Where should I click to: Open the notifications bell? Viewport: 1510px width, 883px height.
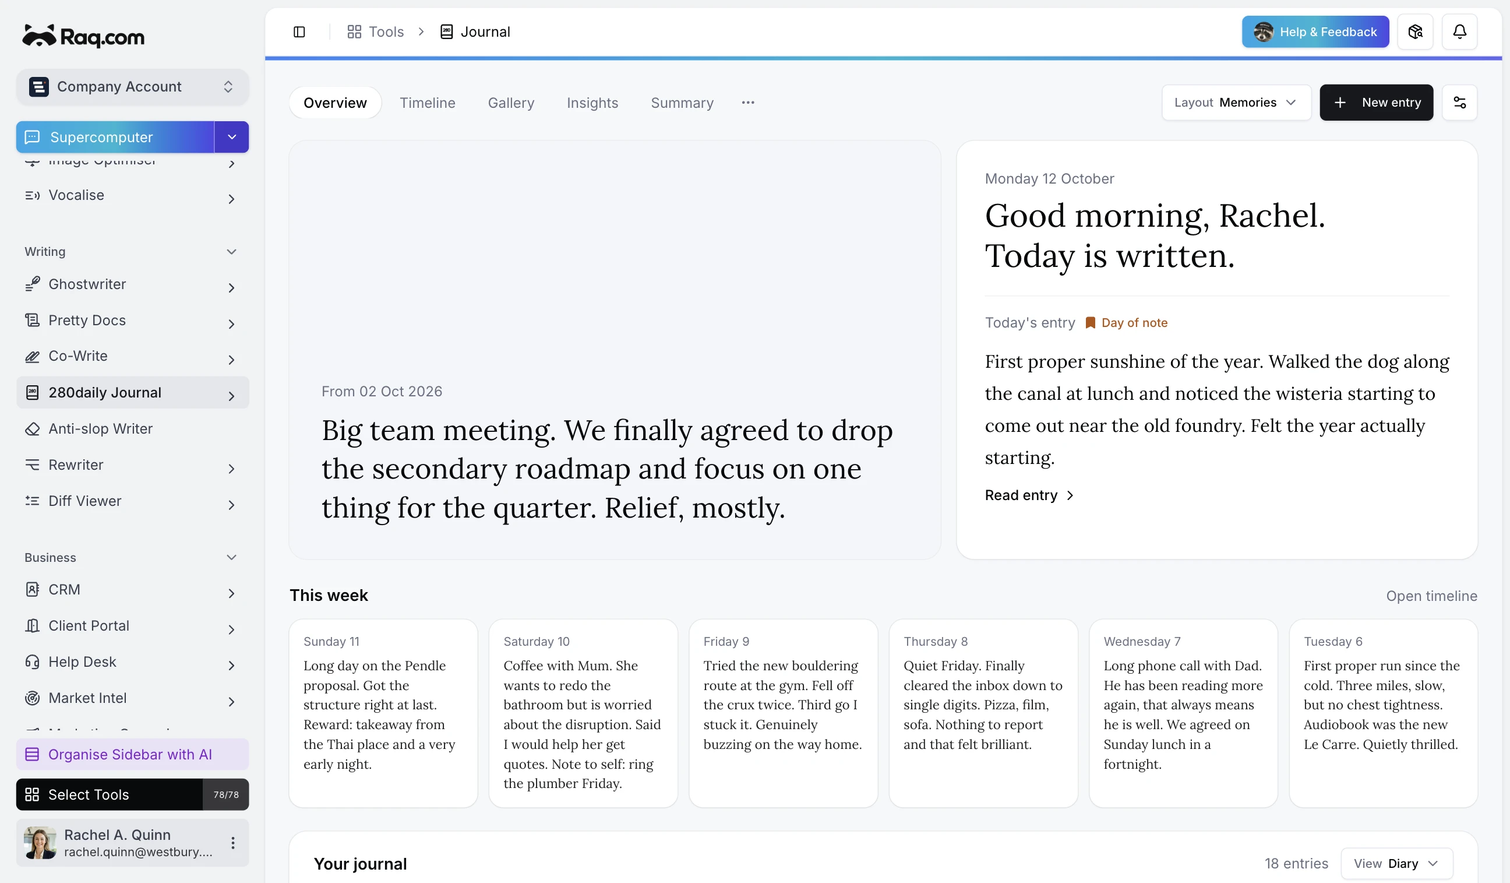coord(1459,32)
